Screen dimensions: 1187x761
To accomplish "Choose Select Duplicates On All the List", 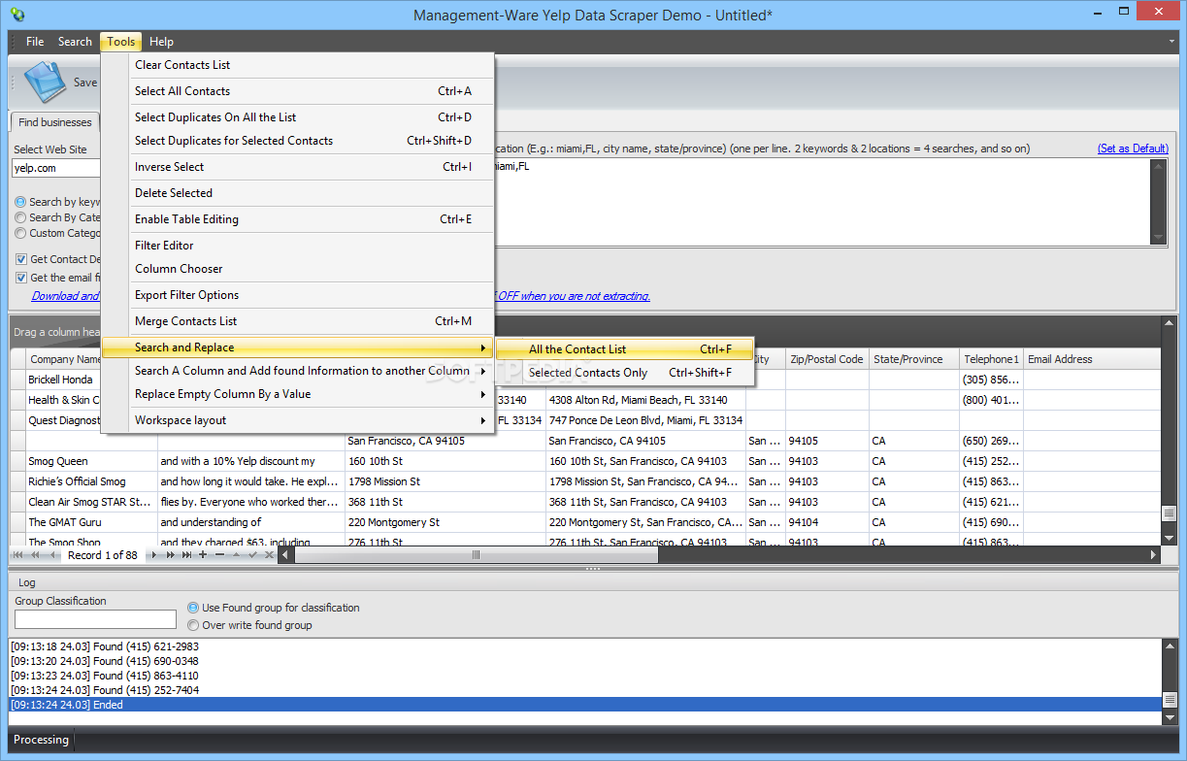I will click(298, 117).
